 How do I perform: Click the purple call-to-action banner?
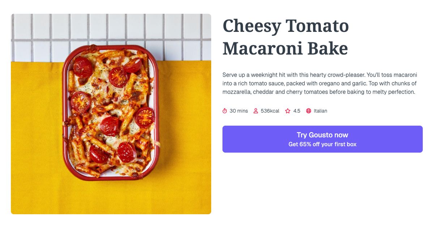tap(322, 139)
